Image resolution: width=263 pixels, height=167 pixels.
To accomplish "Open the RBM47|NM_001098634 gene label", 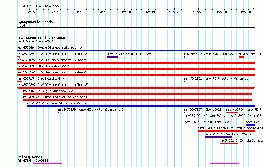I will click(34, 161).
